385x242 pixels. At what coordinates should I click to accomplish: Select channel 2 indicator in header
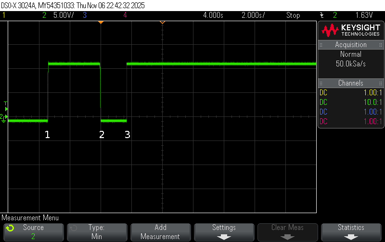(x=44, y=15)
